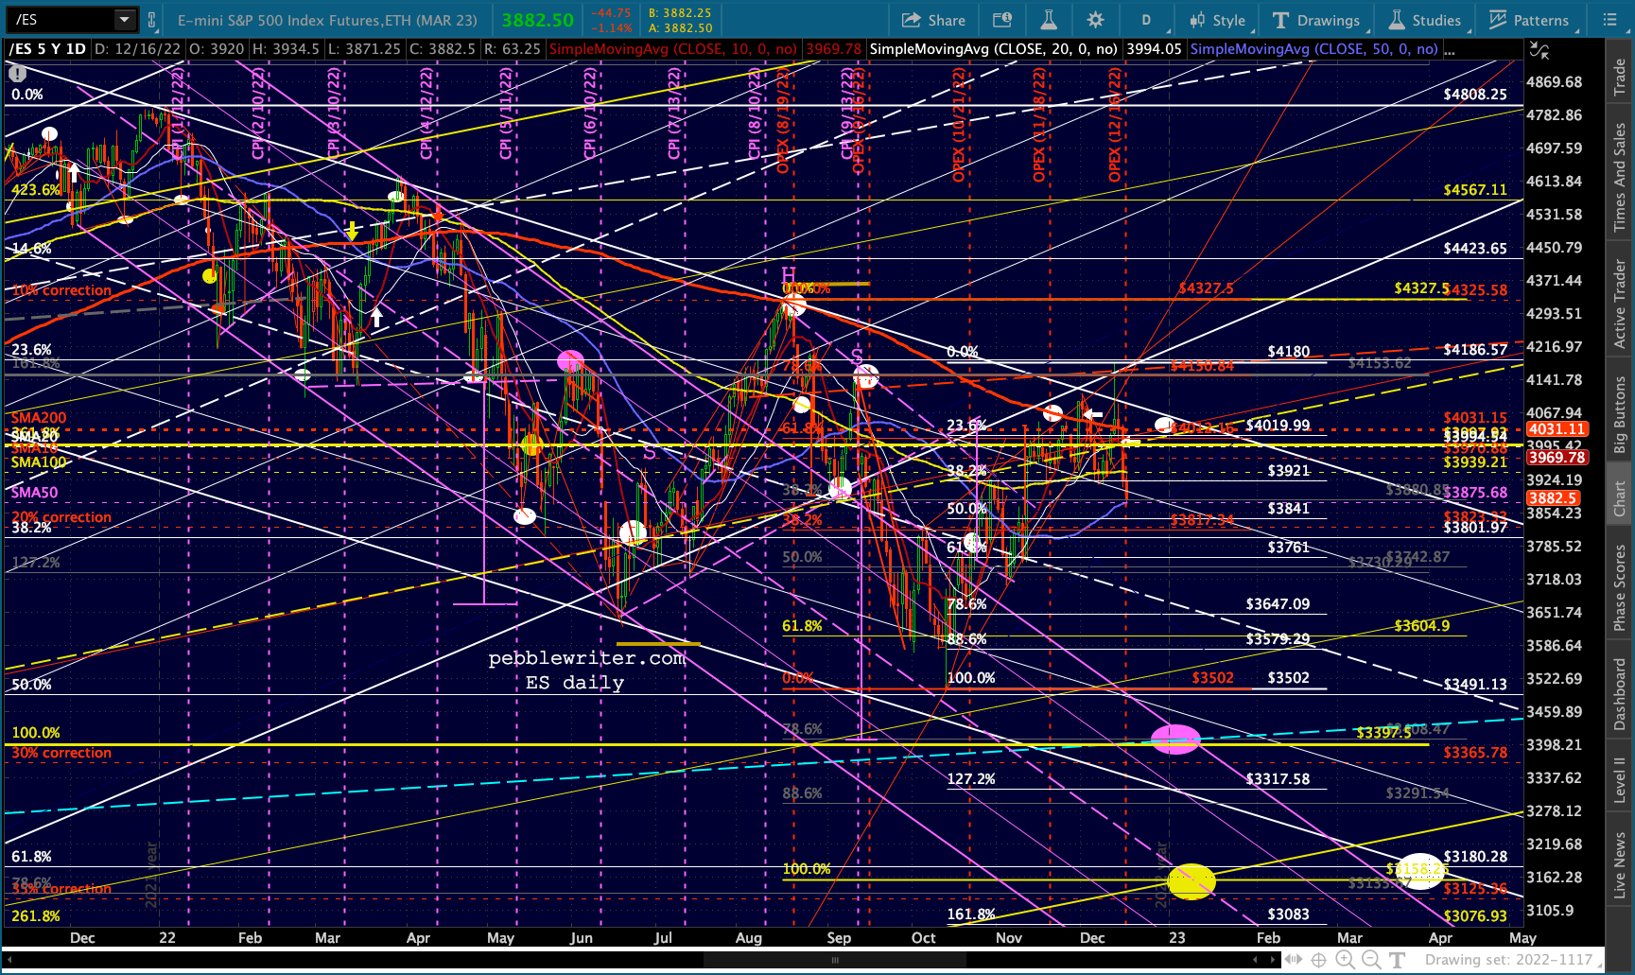This screenshot has height=975, width=1635.
Task: Click the CPI (6/10/22) vertical marker label
Action: point(590,113)
